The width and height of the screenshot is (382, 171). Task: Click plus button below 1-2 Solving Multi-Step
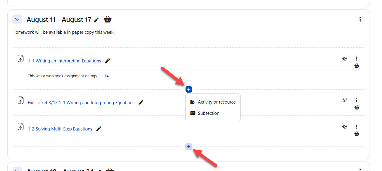pos(189,146)
